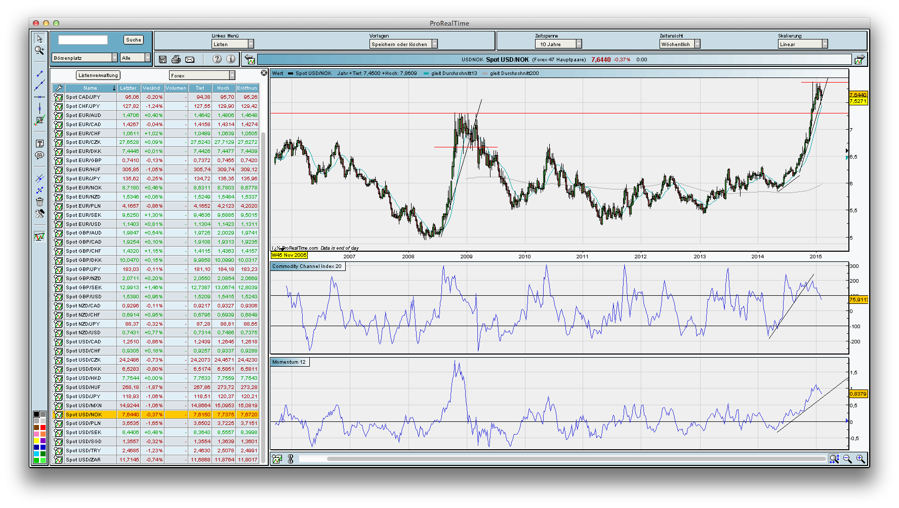Pick the red color swatch
This screenshot has width=899, height=508.
[x=43, y=428]
